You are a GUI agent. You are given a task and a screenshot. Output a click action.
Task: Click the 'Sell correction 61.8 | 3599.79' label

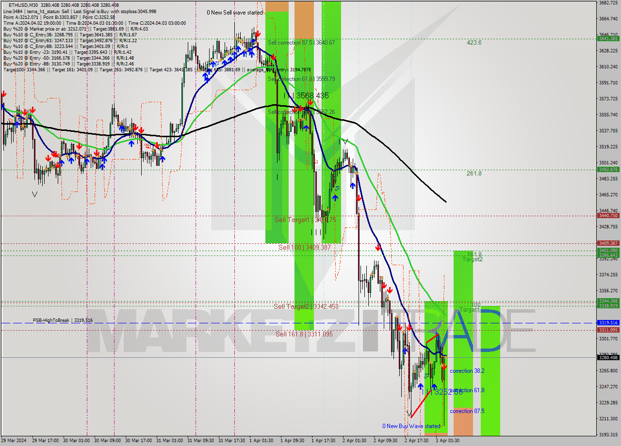pos(301,79)
